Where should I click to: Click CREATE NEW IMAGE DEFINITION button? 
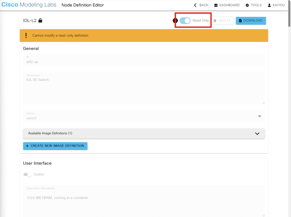pyautogui.click(x=55, y=146)
